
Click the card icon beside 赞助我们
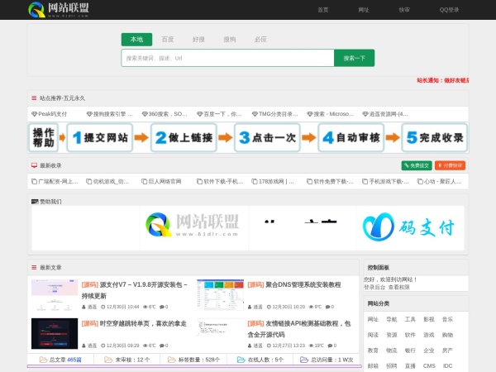pyautogui.click(x=35, y=202)
